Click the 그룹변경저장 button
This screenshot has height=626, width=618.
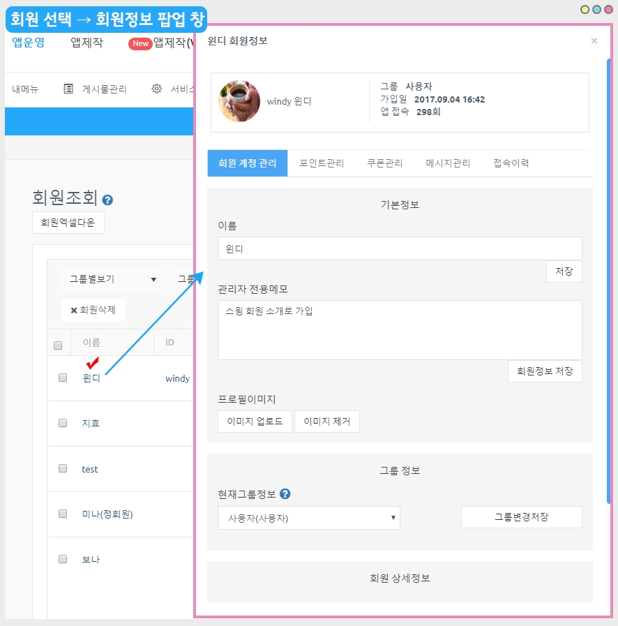point(521,517)
